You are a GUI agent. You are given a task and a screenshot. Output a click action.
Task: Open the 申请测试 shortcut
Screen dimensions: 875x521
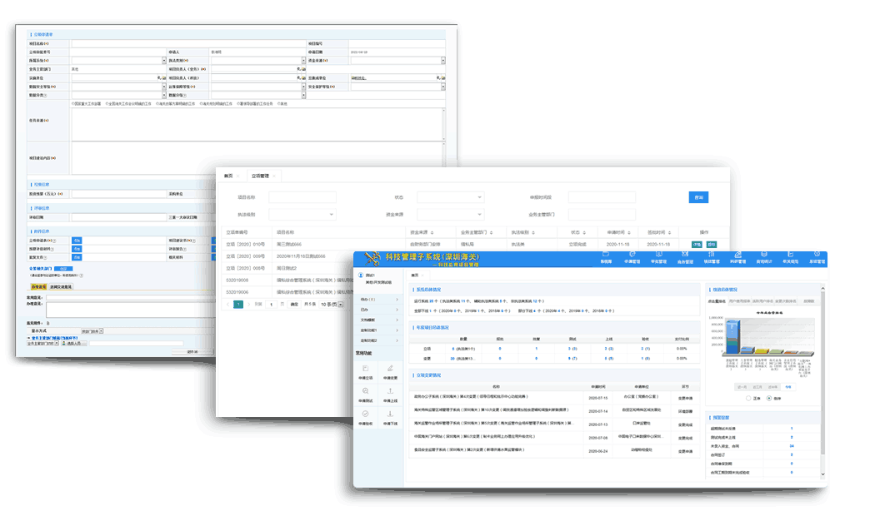(367, 394)
